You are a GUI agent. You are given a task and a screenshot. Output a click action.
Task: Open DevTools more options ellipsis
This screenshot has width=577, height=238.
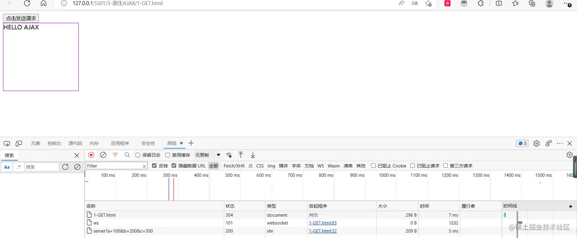560,143
